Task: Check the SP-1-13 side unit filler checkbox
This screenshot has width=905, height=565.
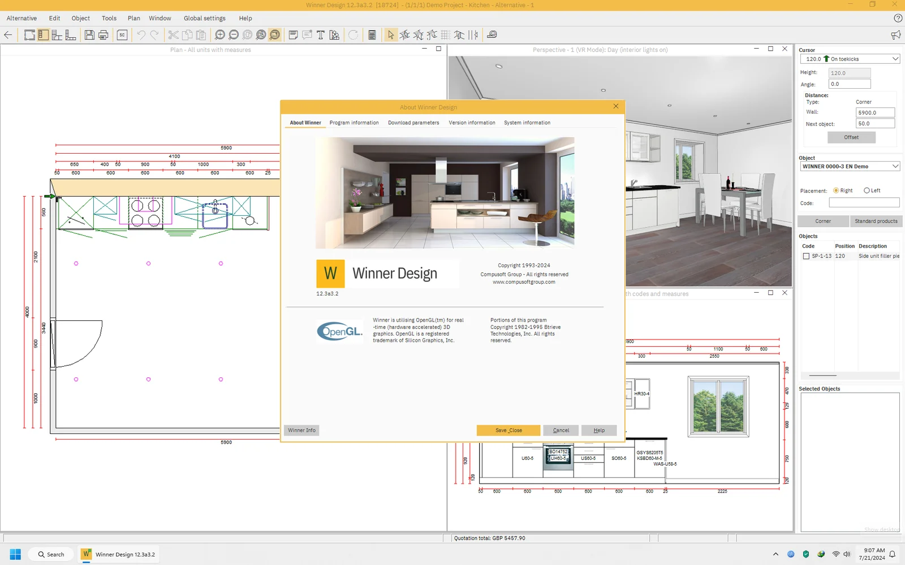Action: click(x=807, y=255)
